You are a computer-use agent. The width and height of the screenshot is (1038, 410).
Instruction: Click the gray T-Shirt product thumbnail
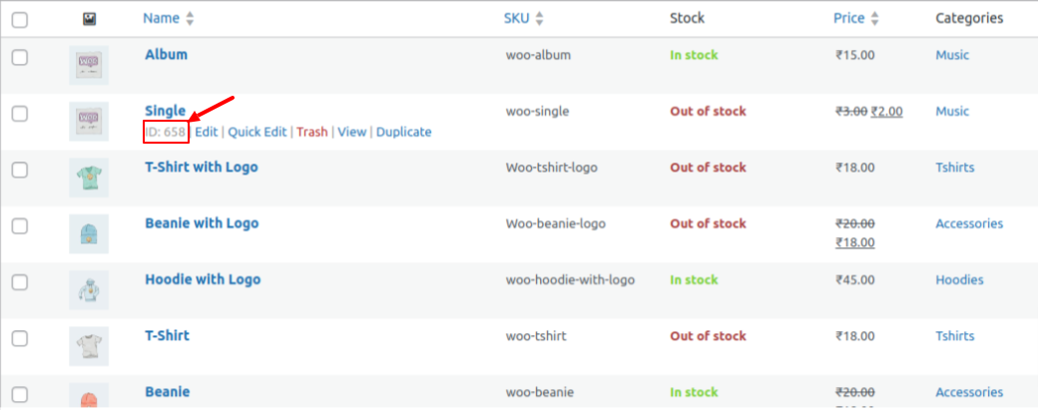click(88, 345)
